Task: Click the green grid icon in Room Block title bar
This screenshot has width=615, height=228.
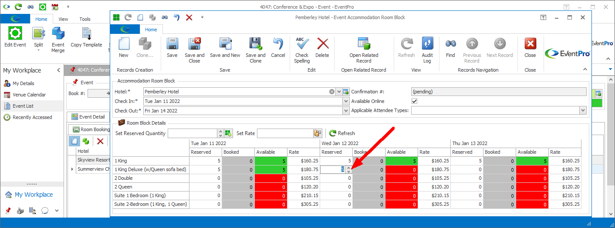Action: tap(116, 17)
